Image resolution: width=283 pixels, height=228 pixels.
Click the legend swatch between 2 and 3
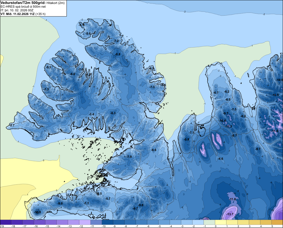pos(243,222)
